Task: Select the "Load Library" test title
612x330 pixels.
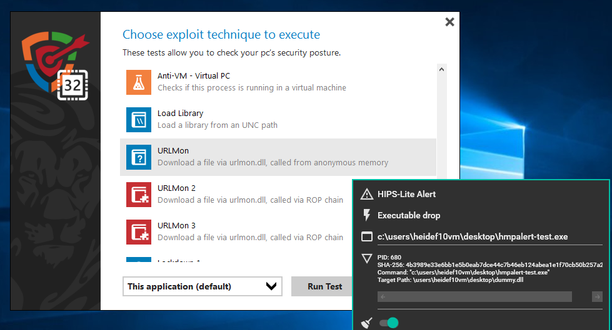Action: [x=180, y=114]
